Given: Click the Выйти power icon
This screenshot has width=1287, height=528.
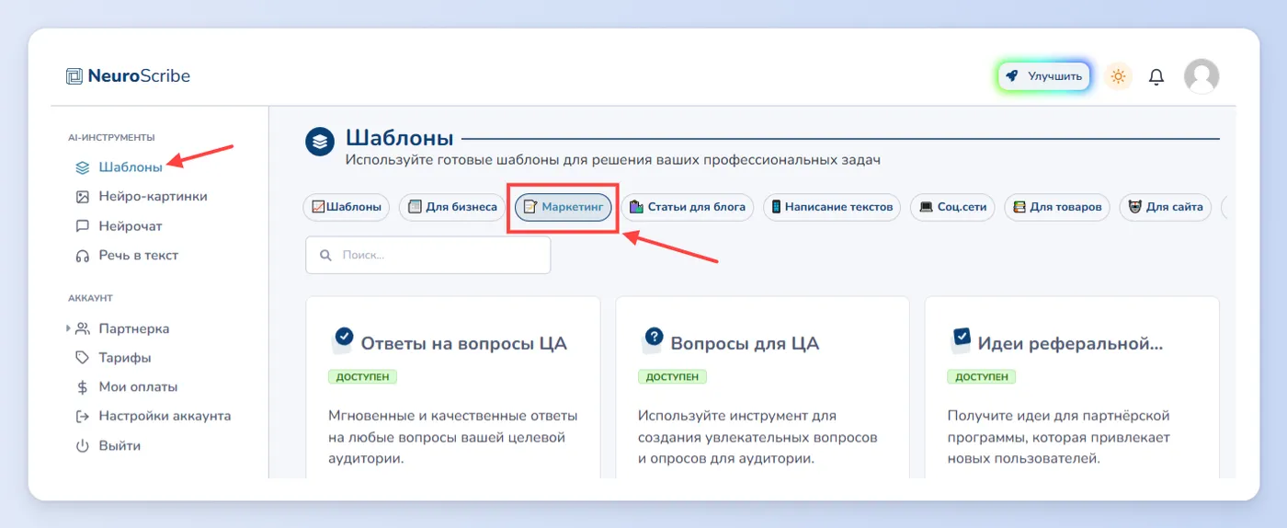Looking at the screenshot, I should coord(83,446).
